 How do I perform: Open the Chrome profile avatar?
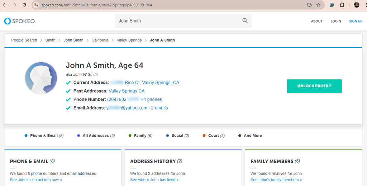coord(357,5)
